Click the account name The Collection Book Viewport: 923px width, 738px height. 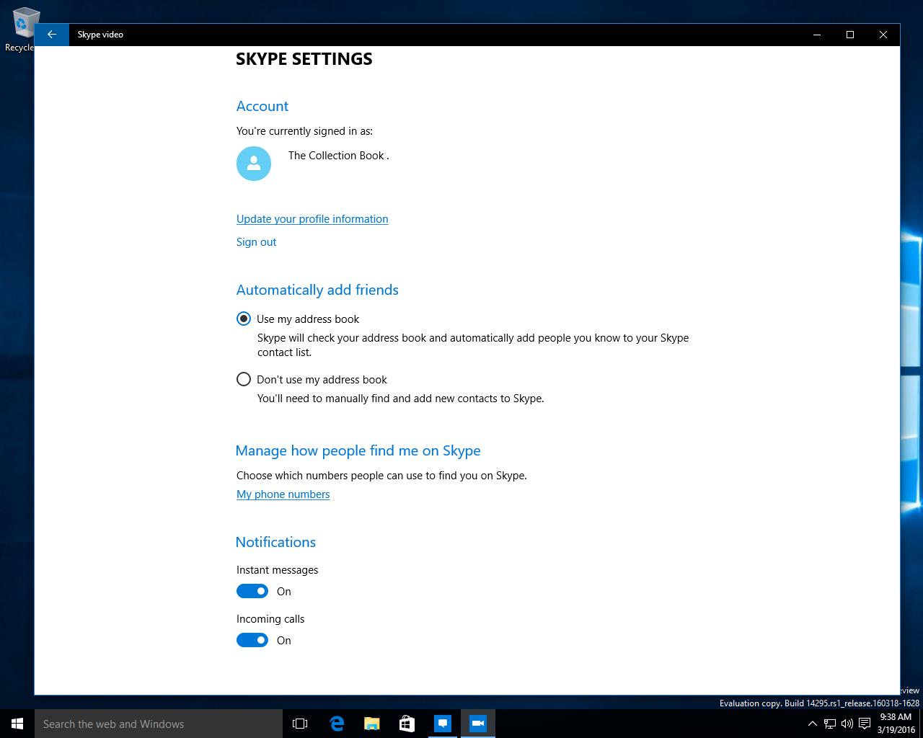coord(338,156)
